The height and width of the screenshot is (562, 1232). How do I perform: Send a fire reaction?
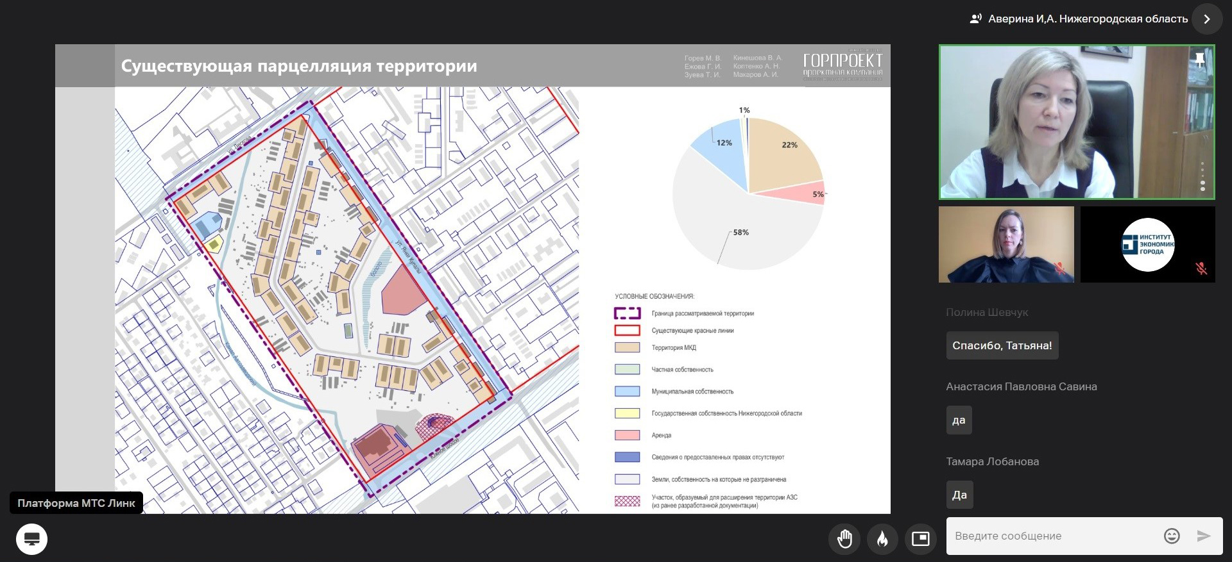pyautogui.click(x=882, y=539)
